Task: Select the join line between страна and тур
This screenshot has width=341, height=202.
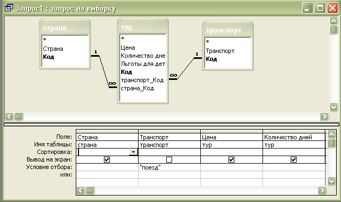Action: [104, 72]
